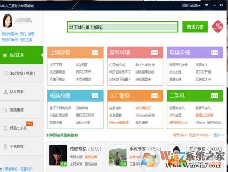The height and width of the screenshot is (172, 228).
Task: Click the 电脑经常蓝屏 entry
Action: (x=59, y=115)
